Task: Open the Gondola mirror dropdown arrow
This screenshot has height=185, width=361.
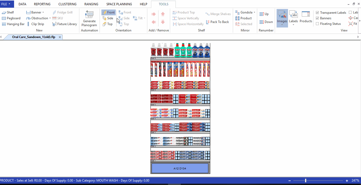Action: tap(254, 12)
